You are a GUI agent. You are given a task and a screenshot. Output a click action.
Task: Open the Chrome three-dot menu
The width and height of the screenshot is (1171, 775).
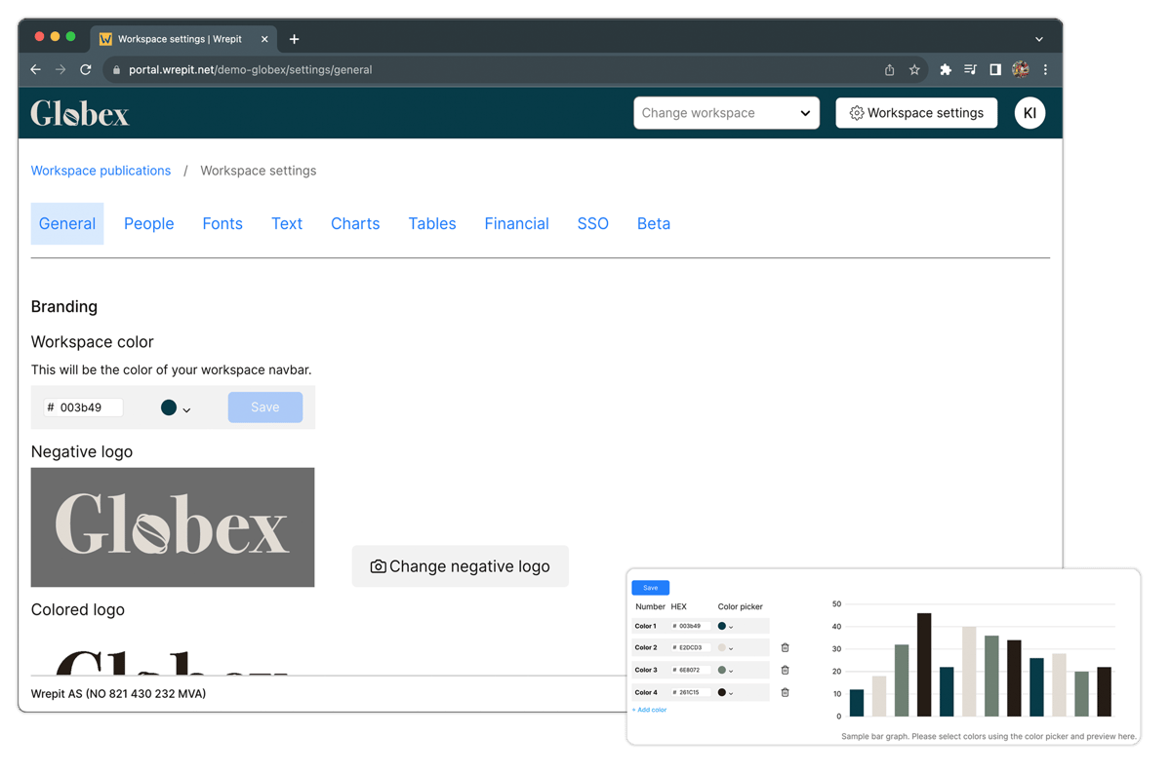pos(1045,69)
